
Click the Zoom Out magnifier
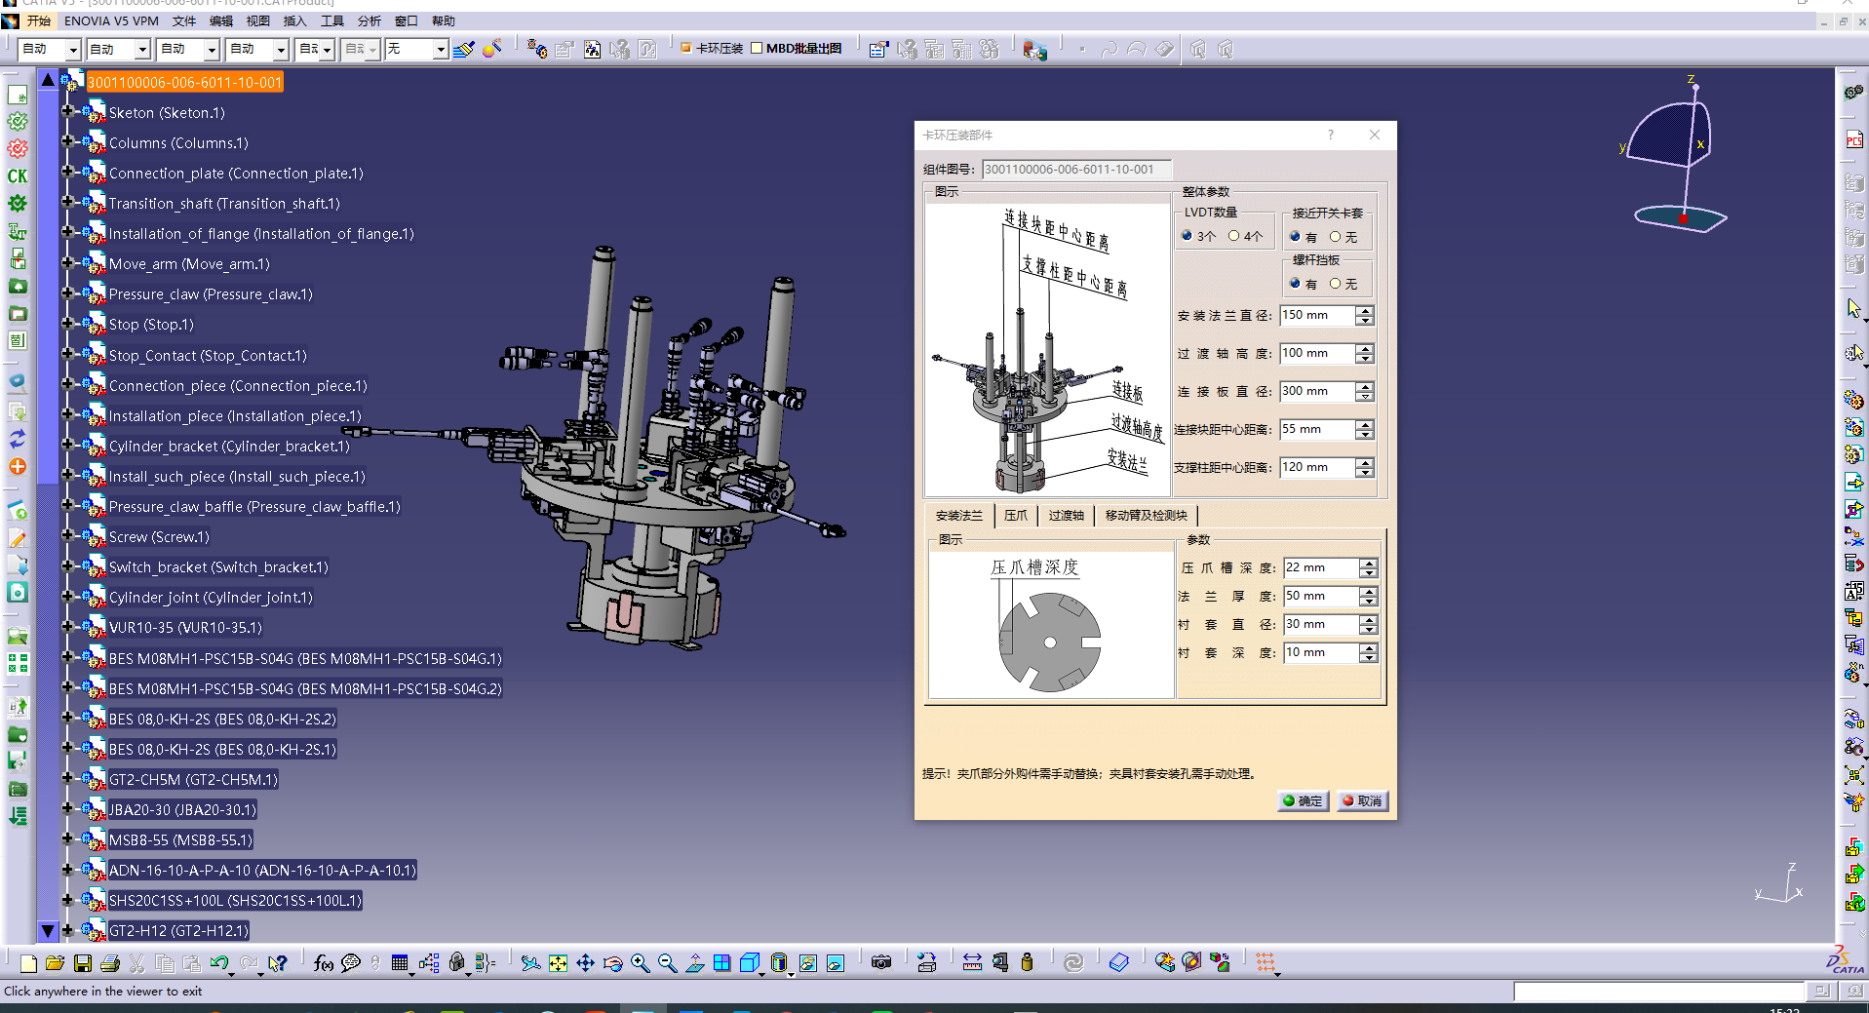667,963
